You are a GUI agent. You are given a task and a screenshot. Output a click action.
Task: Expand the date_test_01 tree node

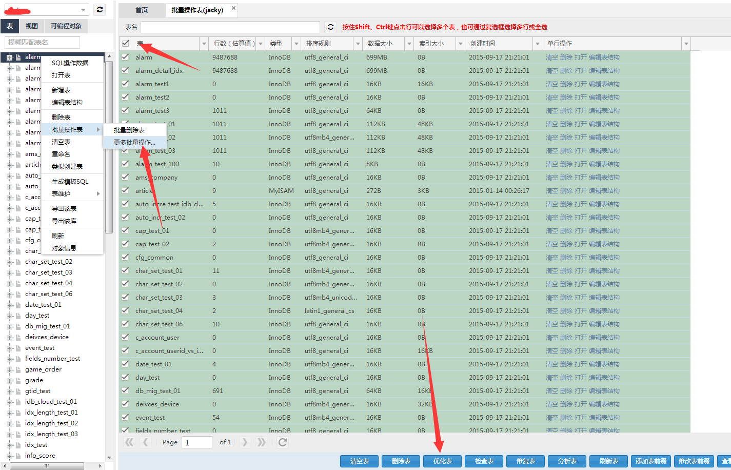click(x=10, y=305)
